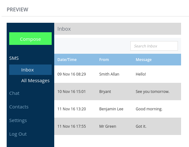
Task: Select Inbox in the sidebar
Action: pos(30,70)
